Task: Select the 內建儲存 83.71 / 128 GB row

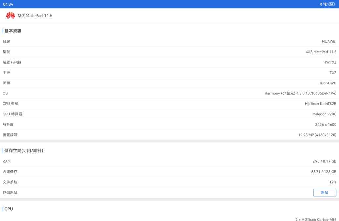Action: click(x=169, y=172)
